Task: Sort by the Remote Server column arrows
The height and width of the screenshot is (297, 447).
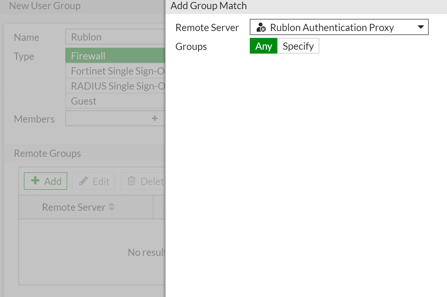Action: (112, 207)
